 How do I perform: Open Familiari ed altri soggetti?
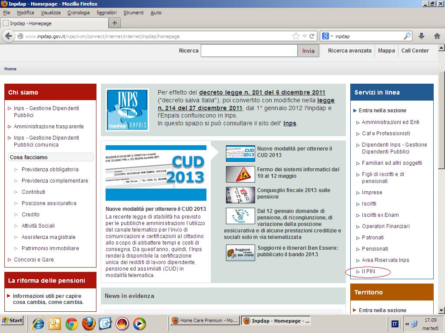click(392, 163)
